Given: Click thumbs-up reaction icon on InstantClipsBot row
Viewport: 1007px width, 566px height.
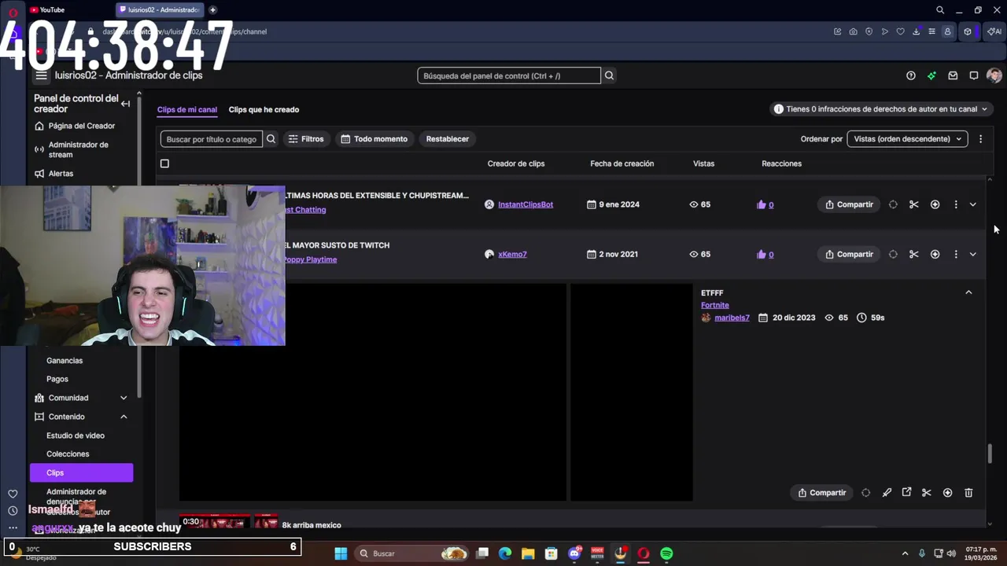Looking at the screenshot, I should point(761,204).
